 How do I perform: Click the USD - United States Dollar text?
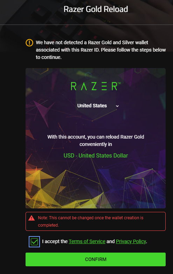click(x=96, y=155)
